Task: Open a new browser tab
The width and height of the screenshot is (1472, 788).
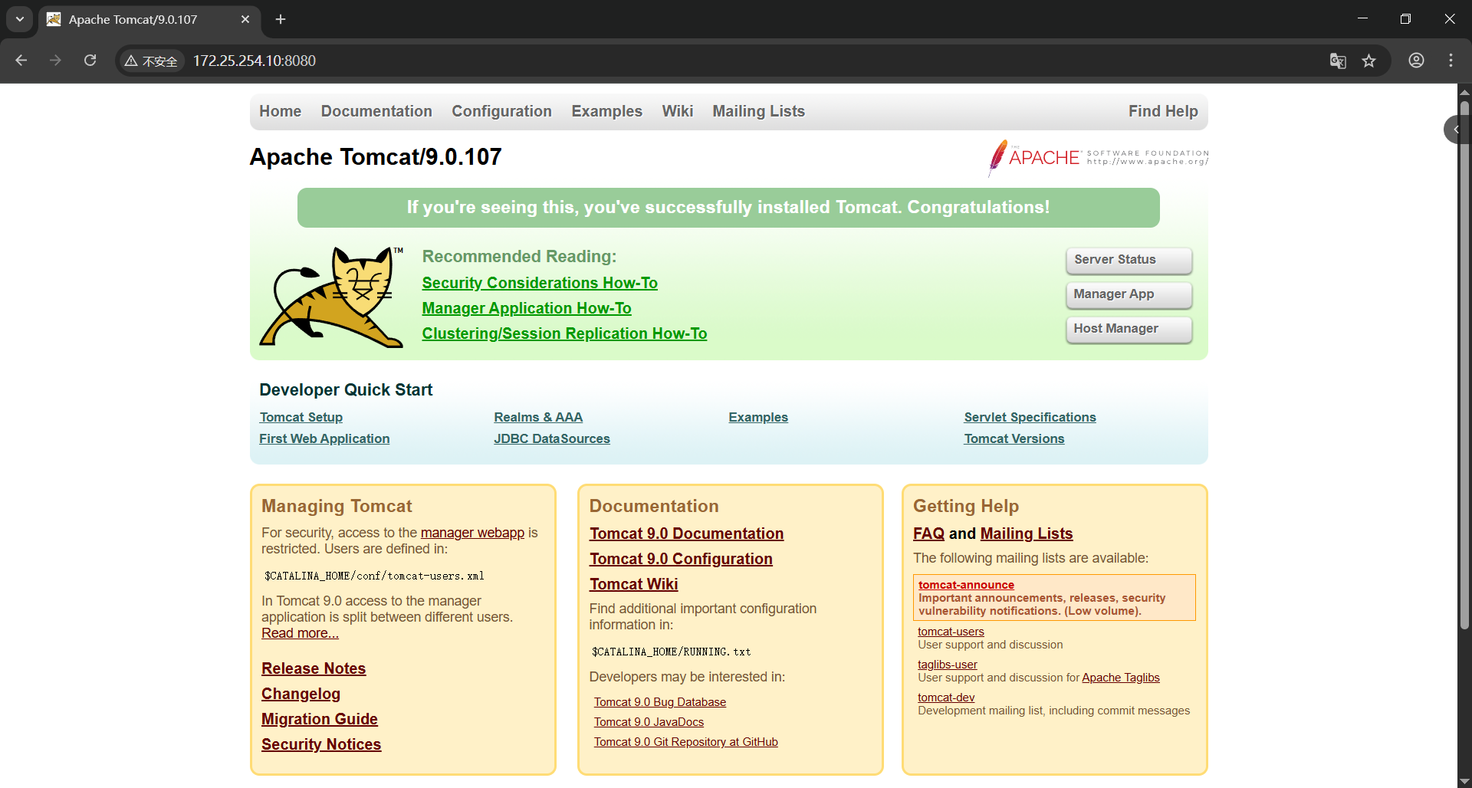Action: coord(281,19)
